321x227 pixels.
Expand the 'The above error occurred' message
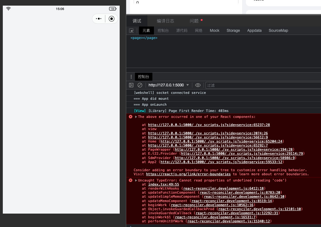click(136, 117)
